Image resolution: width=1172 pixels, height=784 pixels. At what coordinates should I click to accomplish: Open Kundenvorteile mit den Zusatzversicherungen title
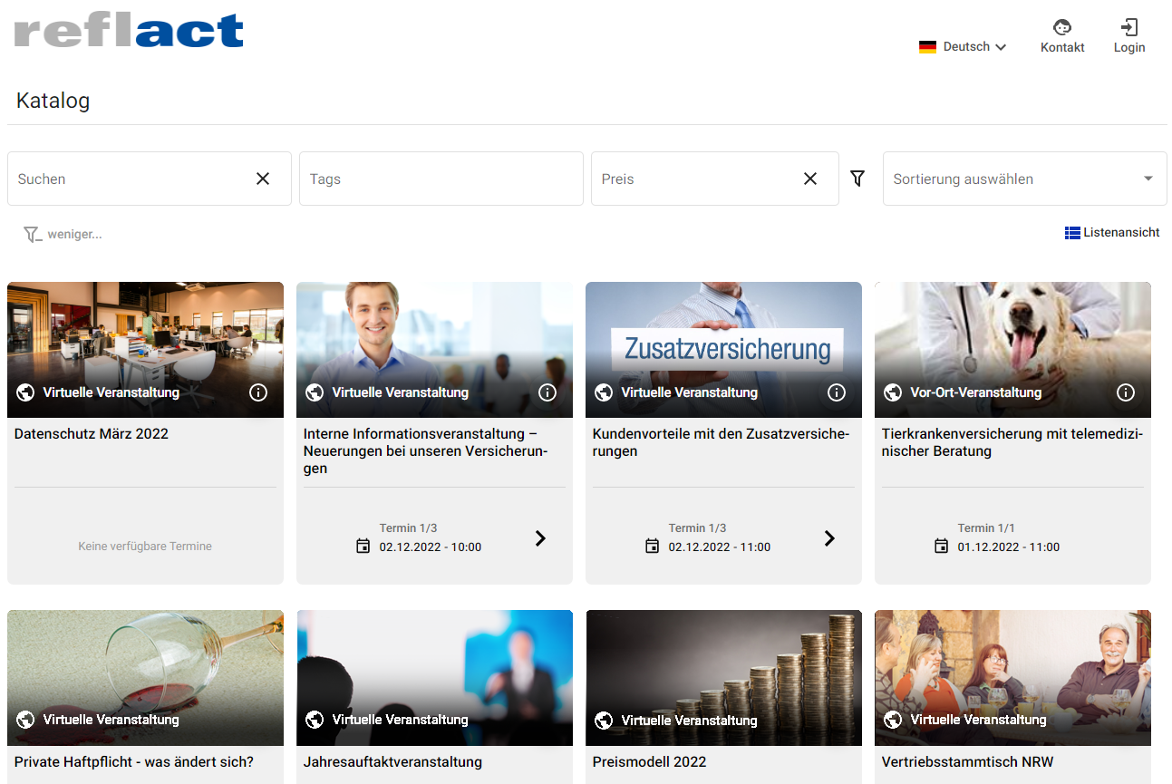[x=721, y=442]
